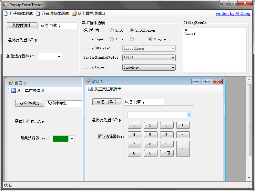Click calculator key 9
The height and width of the screenshot is (191, 255).
coord(167,144)
